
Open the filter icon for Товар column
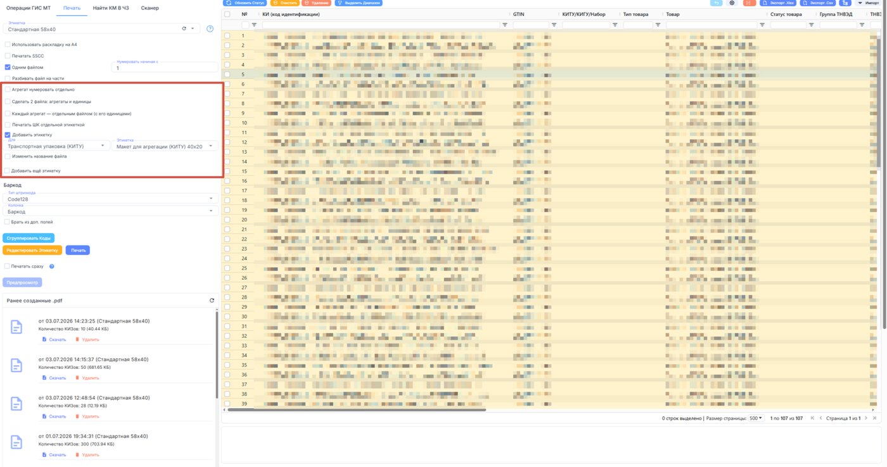[x=762, y=25]
